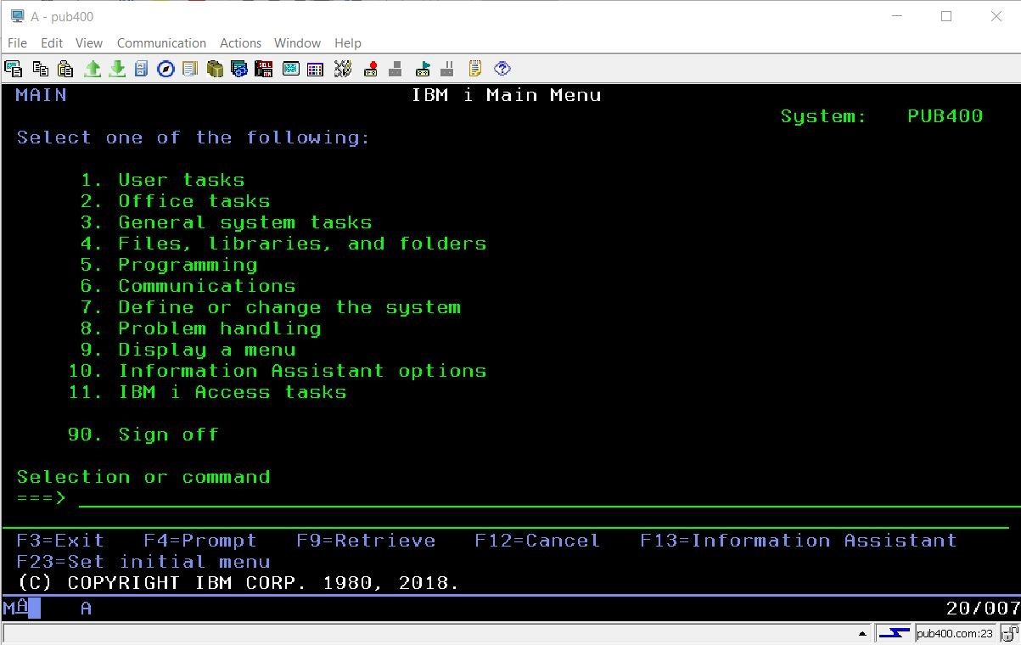Open the Actions menu

click(x=241, y=42)
